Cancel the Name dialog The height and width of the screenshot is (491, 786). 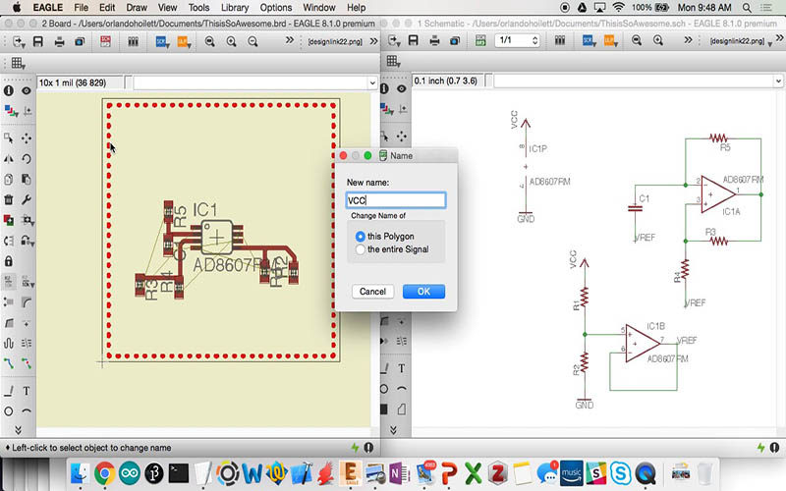coord(372,292)
